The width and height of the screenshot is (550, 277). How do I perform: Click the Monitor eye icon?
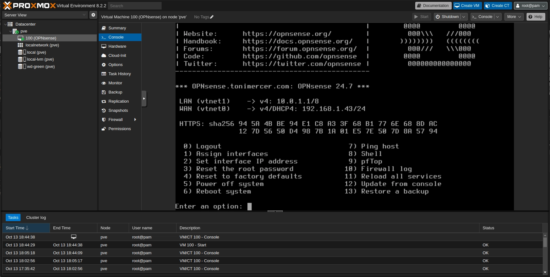coord(103,83)
